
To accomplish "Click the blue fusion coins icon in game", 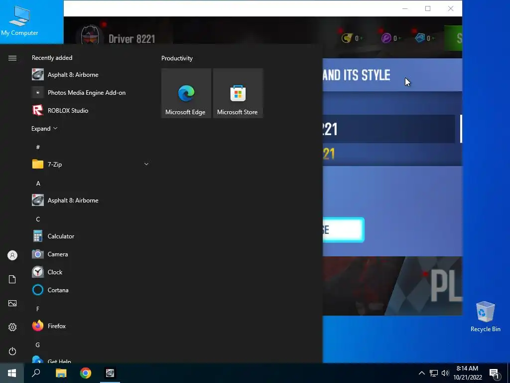I will point(420,38).
